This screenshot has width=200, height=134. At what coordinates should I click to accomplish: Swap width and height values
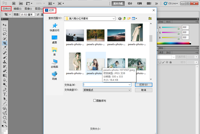pos(38,15)
